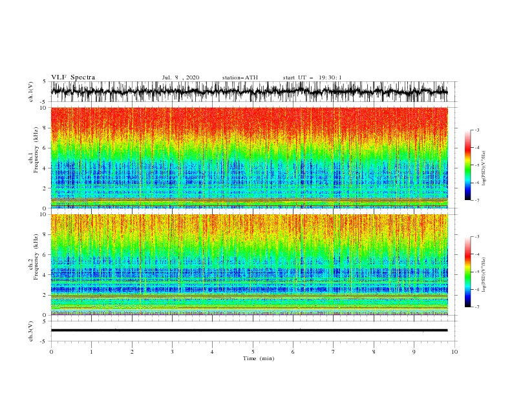Click x-axis tick label "8" on time axis

374,352
